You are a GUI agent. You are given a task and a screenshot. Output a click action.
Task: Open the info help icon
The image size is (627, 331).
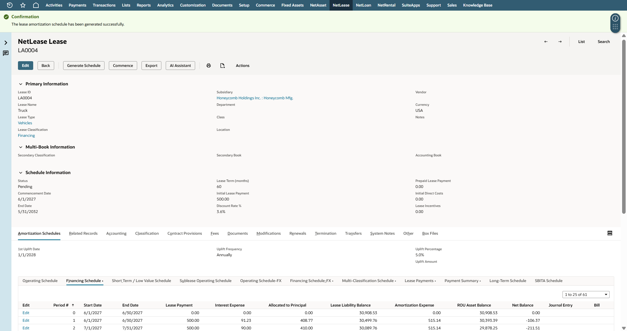coord(615,18)
